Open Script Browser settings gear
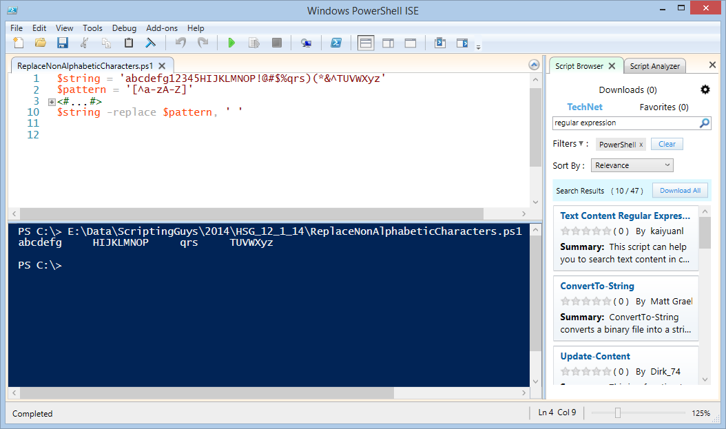726x429 pixels. (705, 90)
